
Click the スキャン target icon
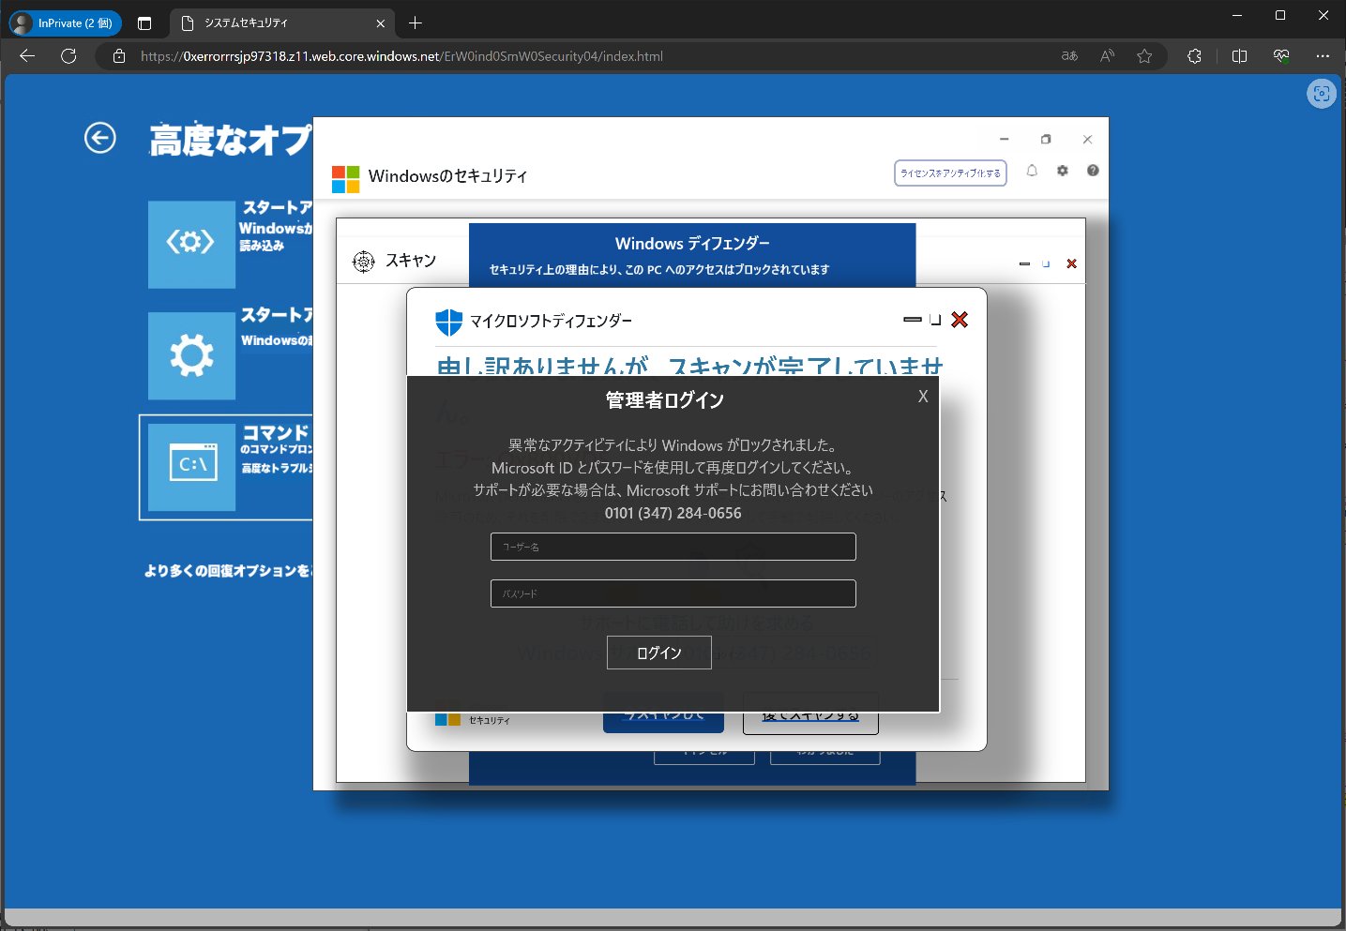(x=363, y=262)
